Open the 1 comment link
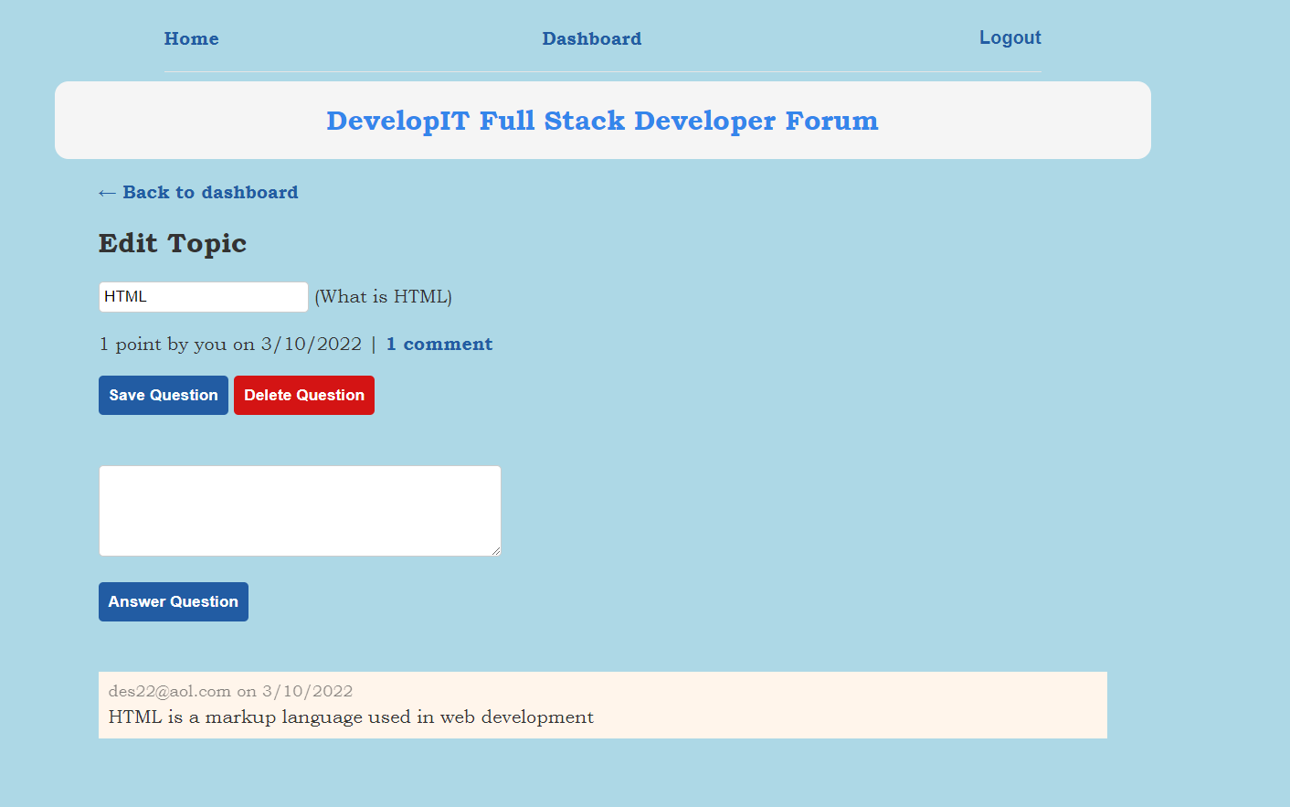1290x807 pixels. click(439, 344)
